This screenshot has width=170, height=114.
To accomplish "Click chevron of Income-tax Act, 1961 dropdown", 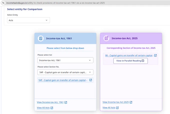I will (90, 60).
